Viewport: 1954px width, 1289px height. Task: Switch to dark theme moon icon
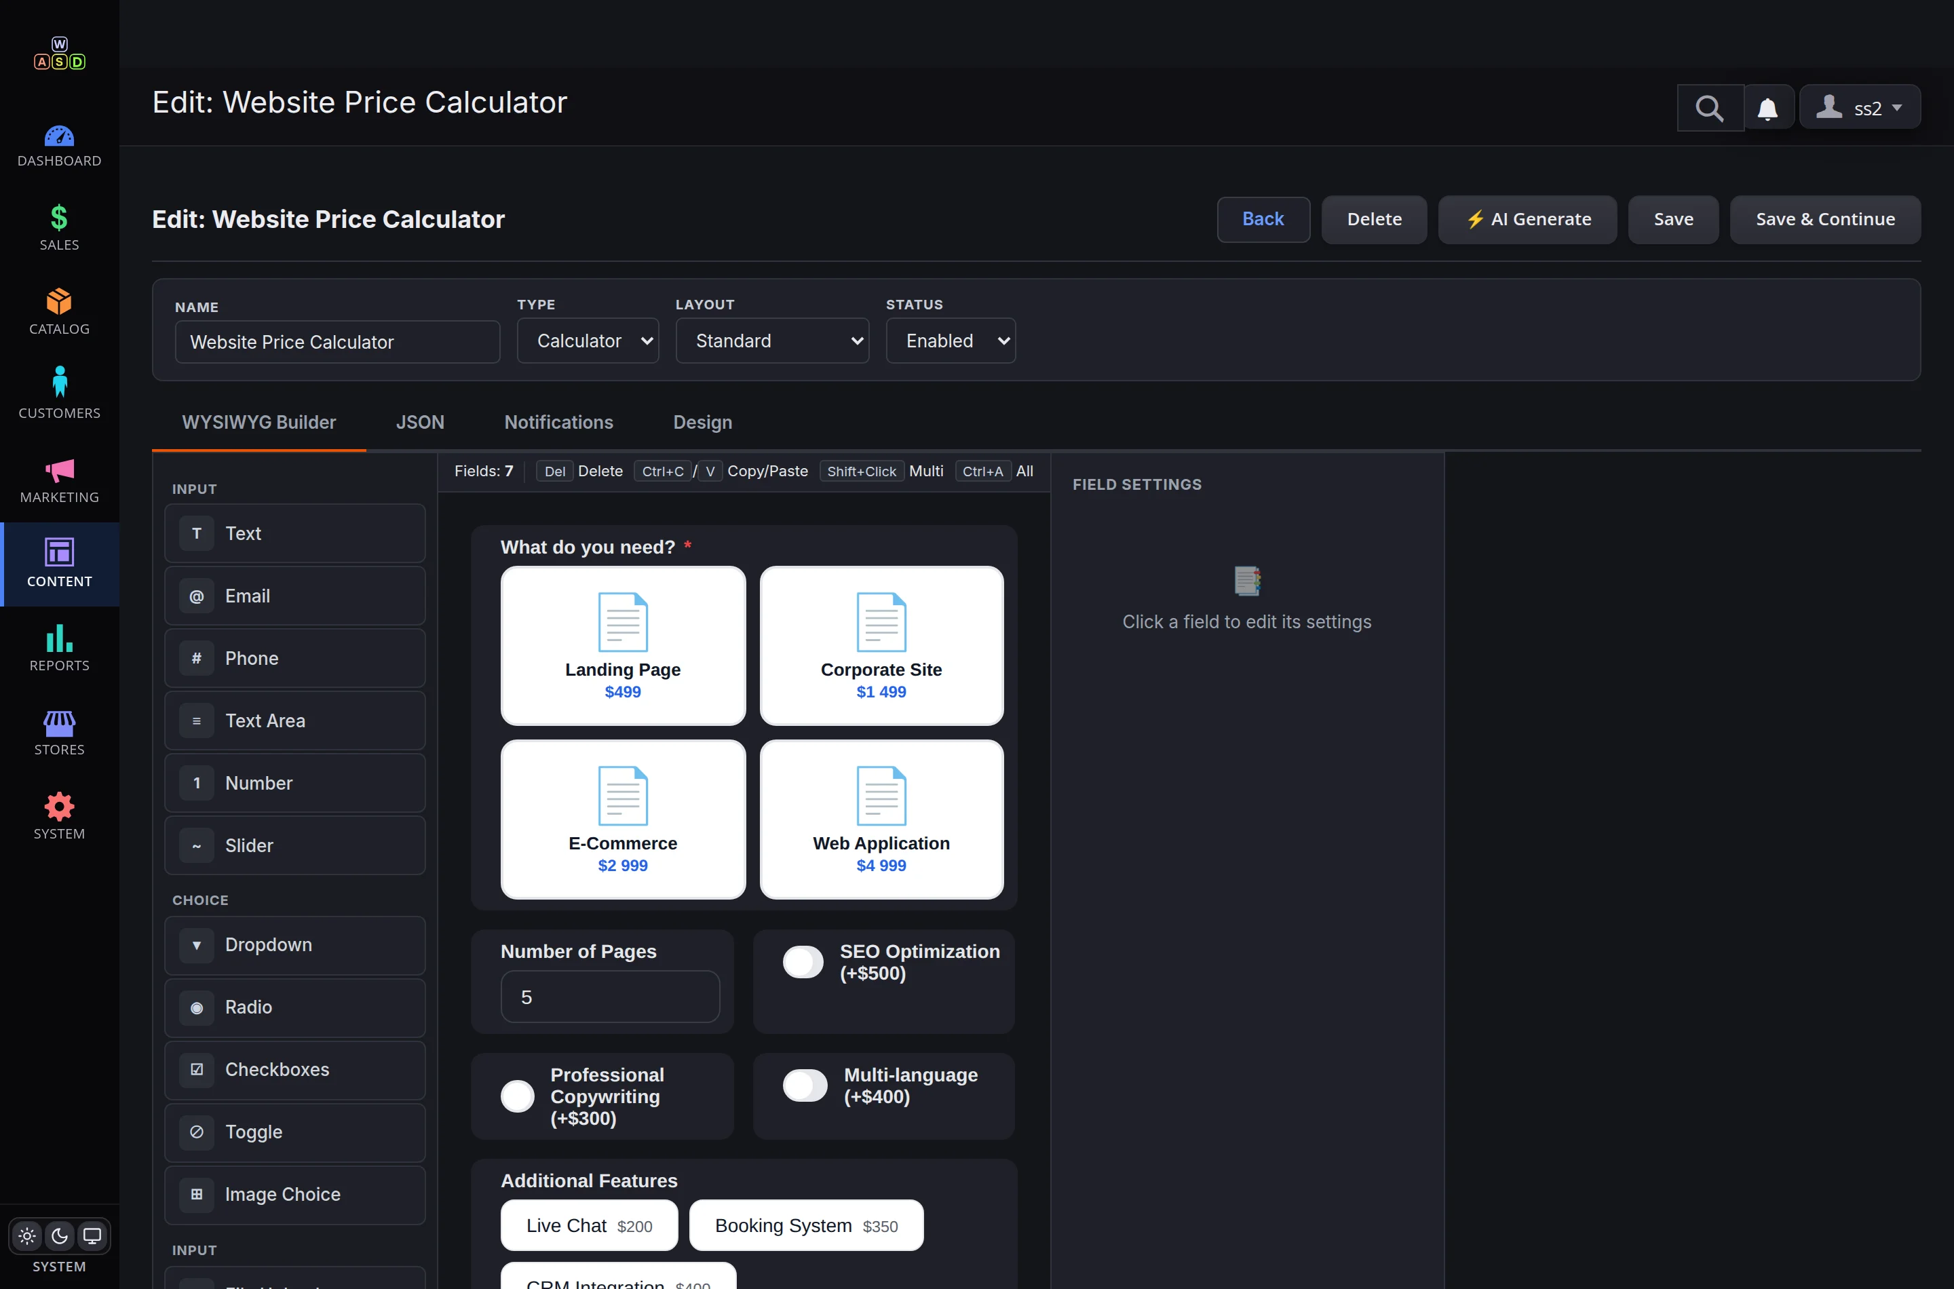(x=59, y=1235)
